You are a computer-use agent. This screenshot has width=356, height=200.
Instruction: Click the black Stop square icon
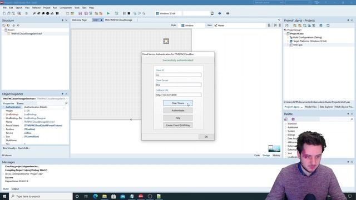click(x=128, y=13)
